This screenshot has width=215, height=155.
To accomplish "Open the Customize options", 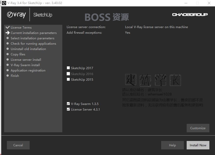I will (198, 128).
